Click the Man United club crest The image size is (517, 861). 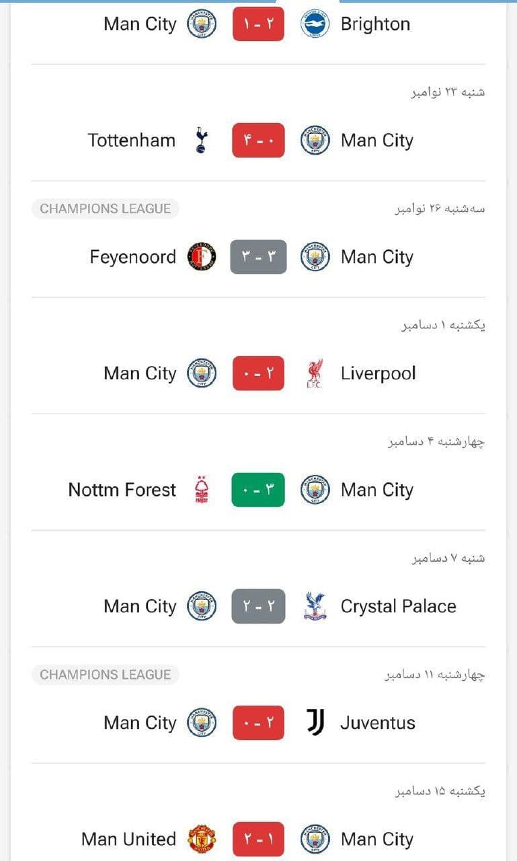tap(202, 839)
